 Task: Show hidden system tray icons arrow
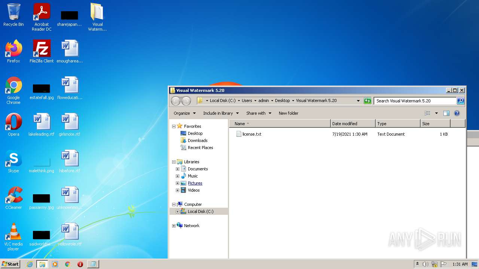pos(417,264)
